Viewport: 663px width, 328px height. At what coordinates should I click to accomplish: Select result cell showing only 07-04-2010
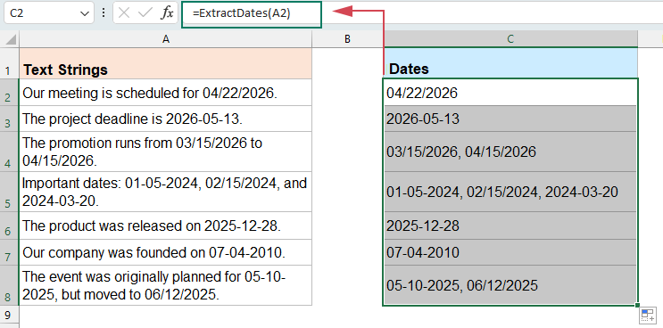[510, 252]
